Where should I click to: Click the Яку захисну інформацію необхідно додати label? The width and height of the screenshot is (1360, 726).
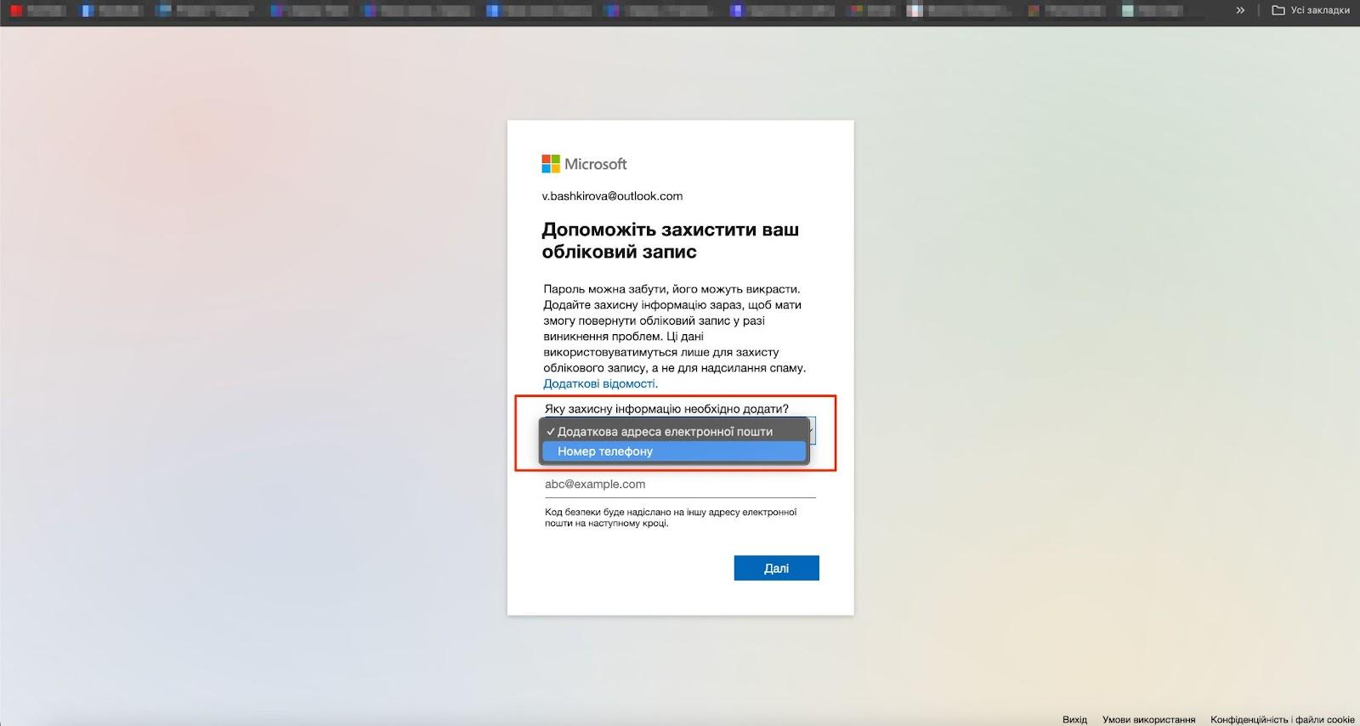[x=666, y=409]
